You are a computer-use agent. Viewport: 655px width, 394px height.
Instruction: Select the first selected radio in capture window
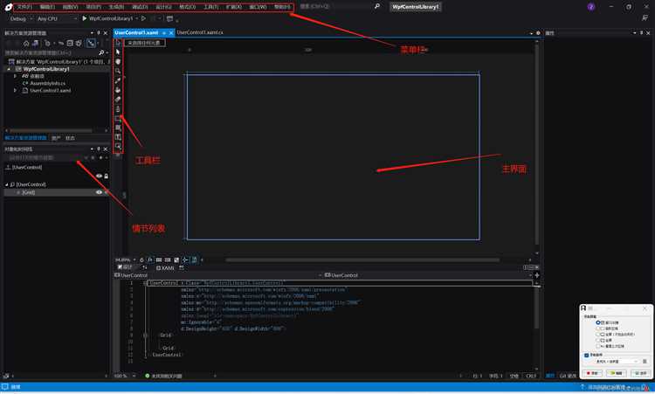pyautogui.click(x=597, y=322)
